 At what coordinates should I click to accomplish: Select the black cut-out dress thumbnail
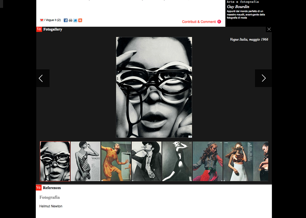[x=177, y=161]
